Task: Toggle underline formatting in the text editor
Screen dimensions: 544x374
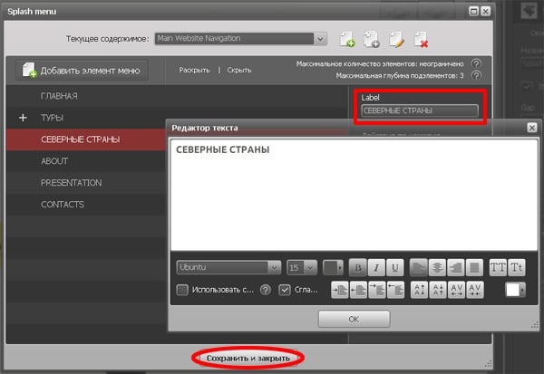Action: pyautogui.click(x=397, y=267)
